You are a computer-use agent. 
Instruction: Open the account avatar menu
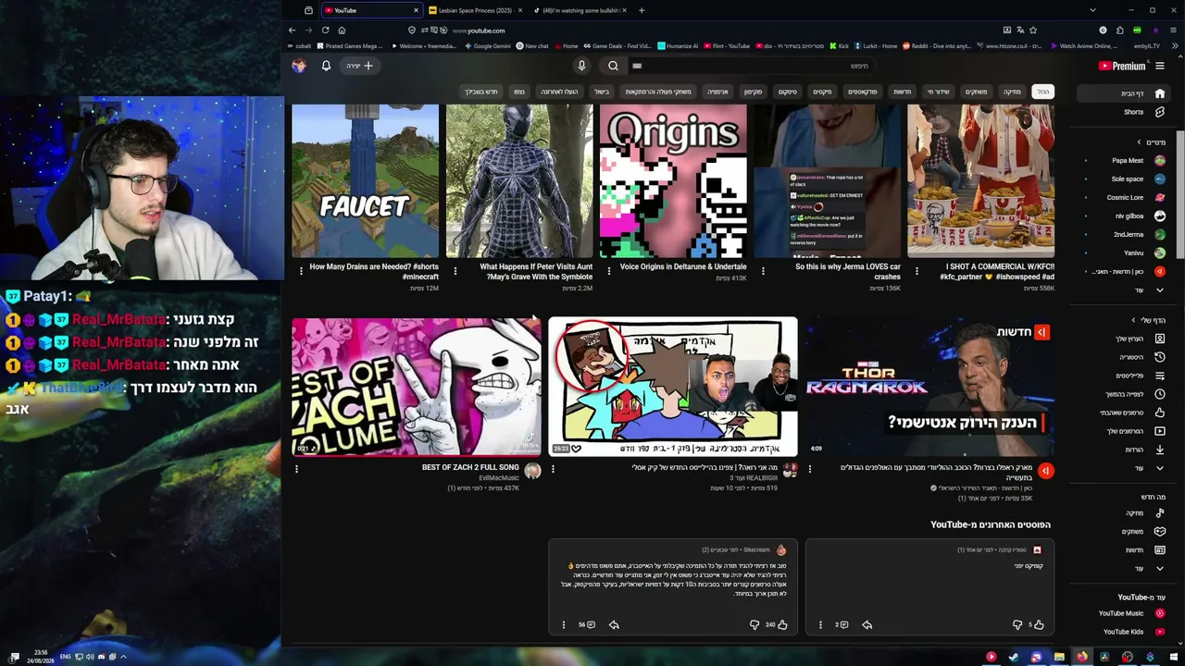299,66
